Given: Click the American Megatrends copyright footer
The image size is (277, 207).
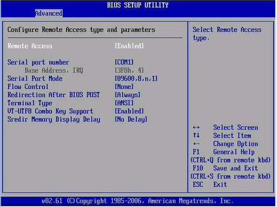Looking at the screenshot, I should [x=138, y=201].
